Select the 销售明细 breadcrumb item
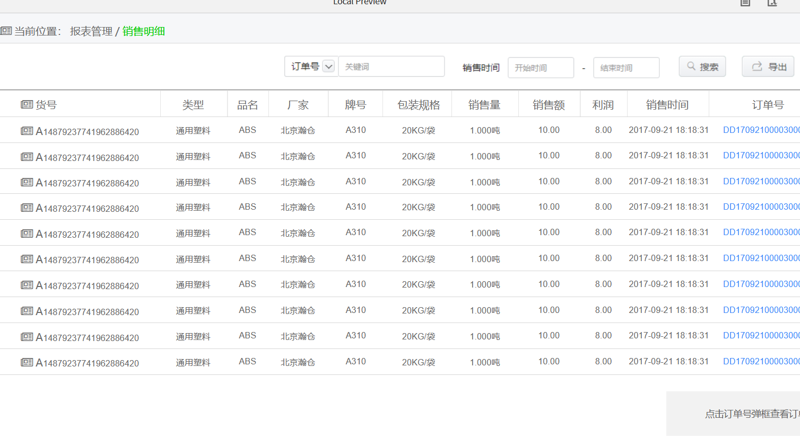The width and height of the screenshot is (800, 439). (144, 31)
